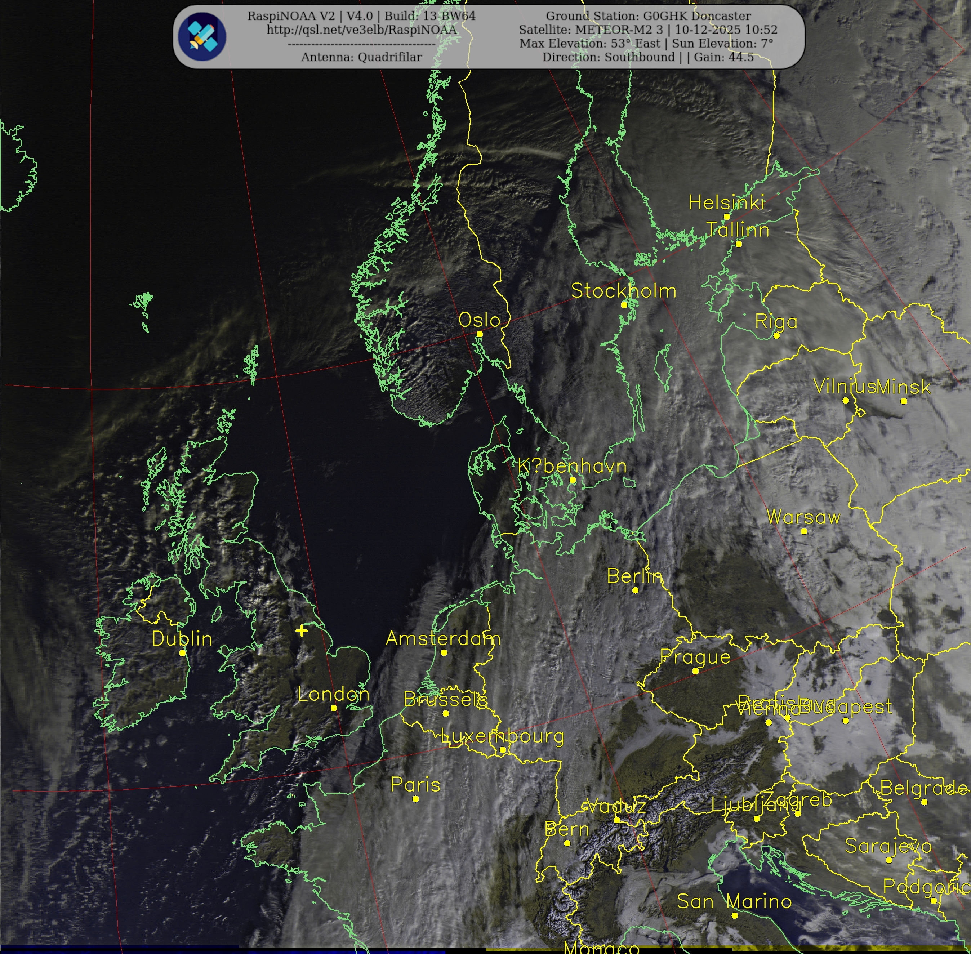Click the Antenna Quadrifilar text

pyautogui.click(x=362, y=57)
